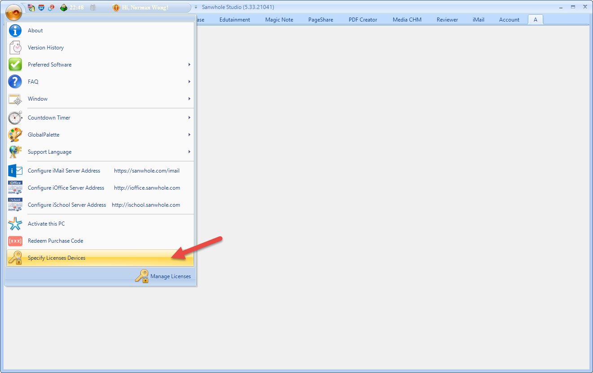Click the red [xxx] Redeem code icon
The image size is (593, 373).
point(15,241)
